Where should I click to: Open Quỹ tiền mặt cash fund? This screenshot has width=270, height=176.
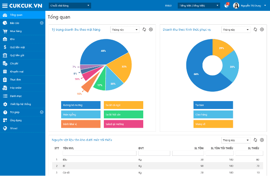click(x=17, y=47)
